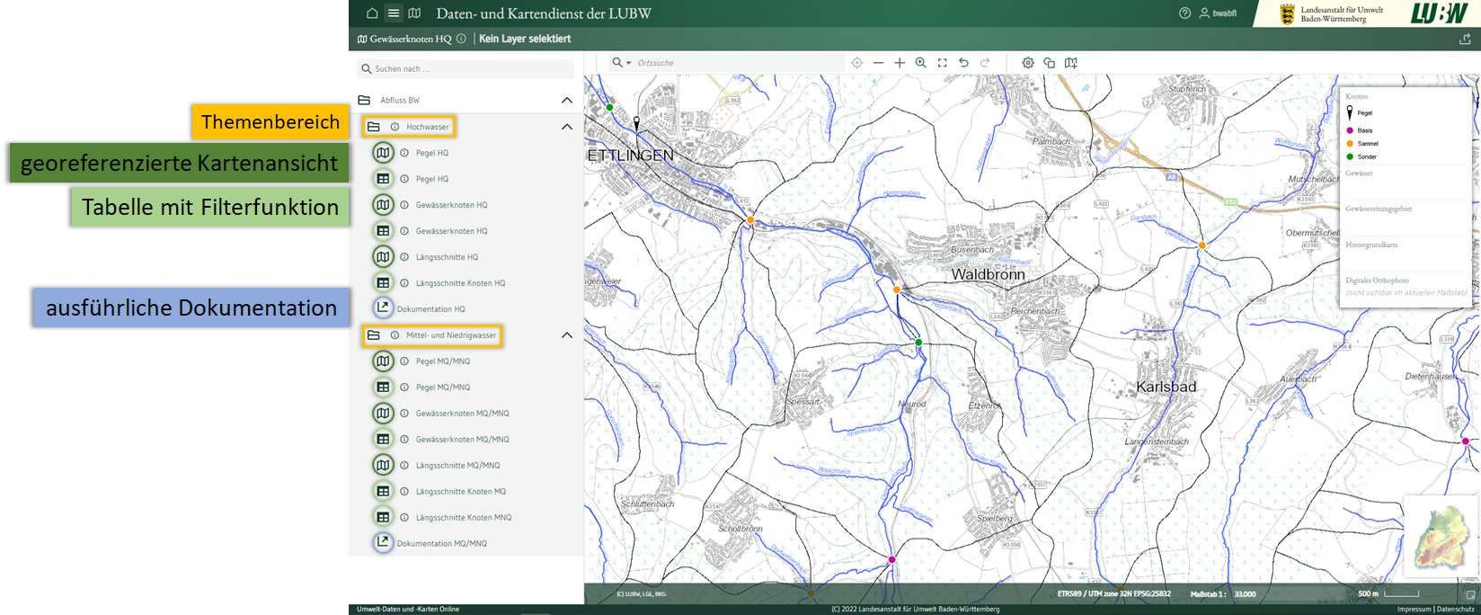
Task: Open map view icon for Längsschnitte MQ/MNQ
Action: click(383, 466)
